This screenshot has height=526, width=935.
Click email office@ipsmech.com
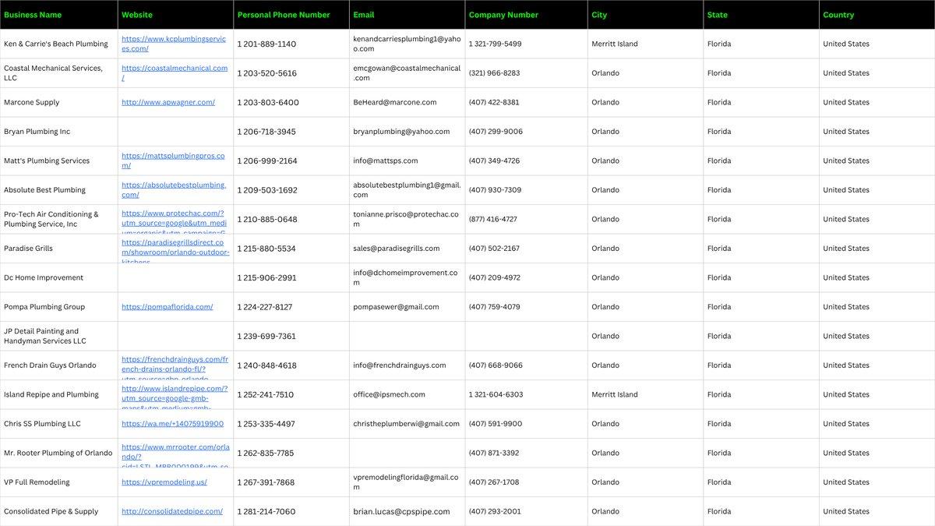coord(390,394)
